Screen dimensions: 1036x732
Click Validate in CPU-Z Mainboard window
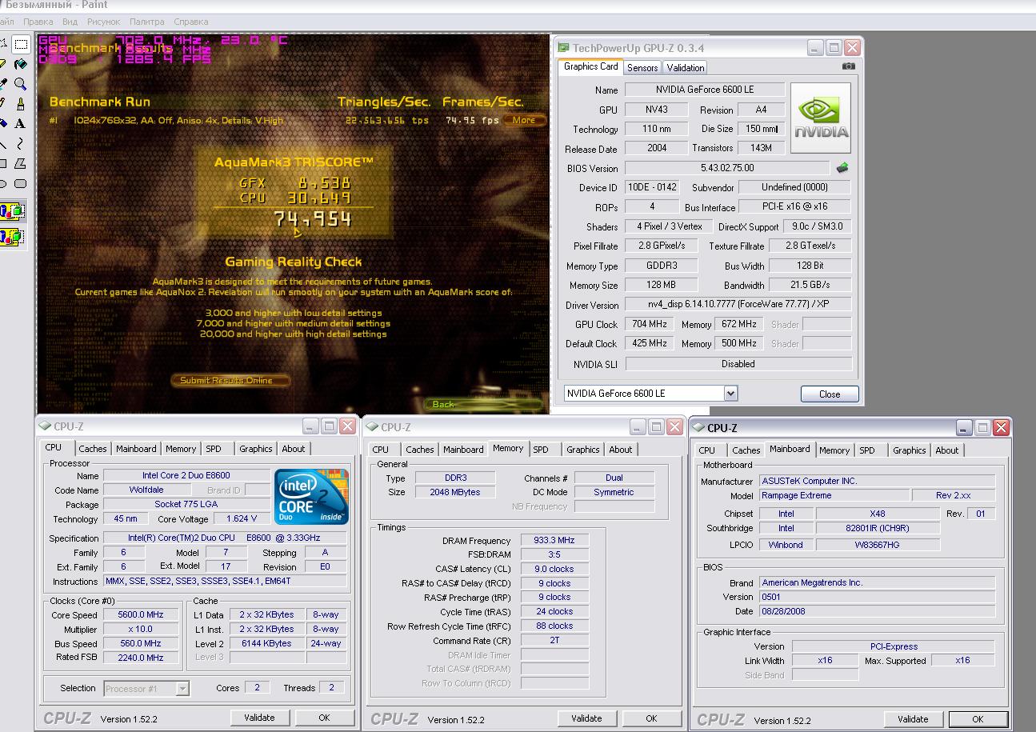913,719
